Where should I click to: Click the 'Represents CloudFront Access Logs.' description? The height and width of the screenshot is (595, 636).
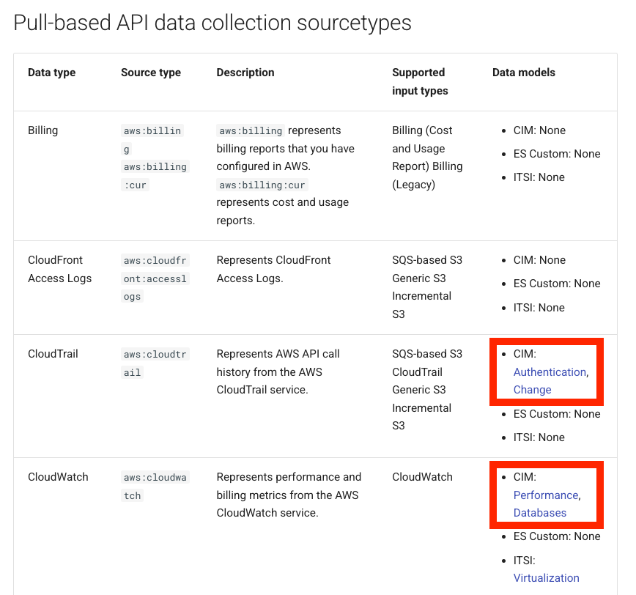(273, 270)
